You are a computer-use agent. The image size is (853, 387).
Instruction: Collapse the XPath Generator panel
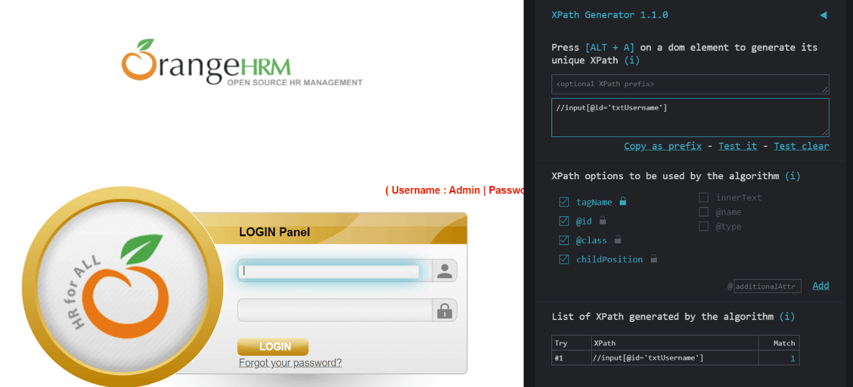point(823,15)
